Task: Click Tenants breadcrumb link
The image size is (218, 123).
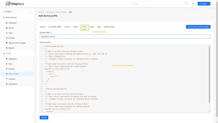Action: point(41,12)
